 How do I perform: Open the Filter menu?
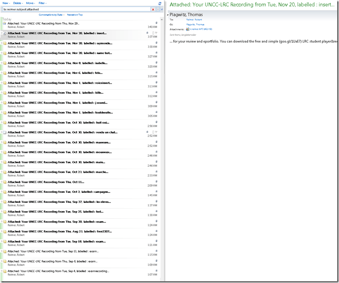pyautogui.click(x=42, y=3)
